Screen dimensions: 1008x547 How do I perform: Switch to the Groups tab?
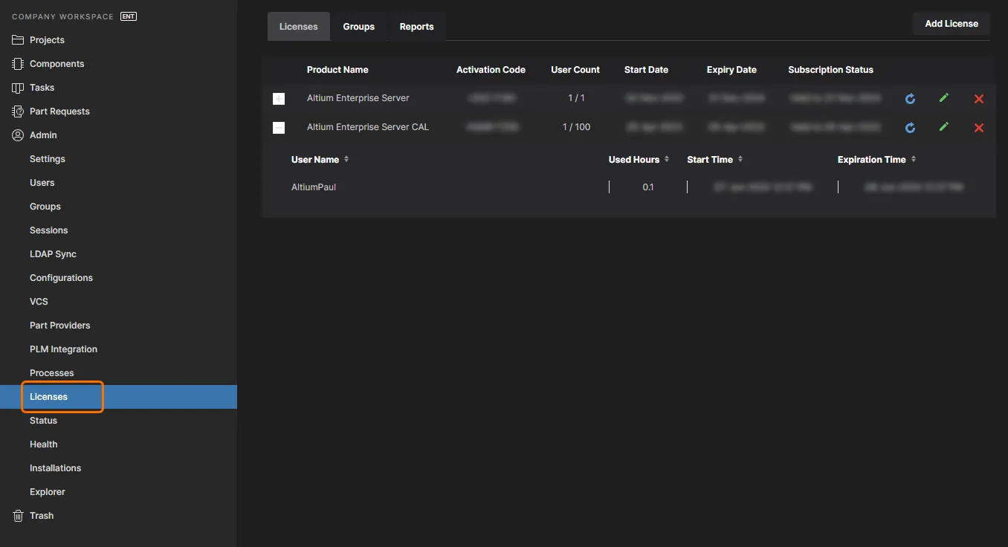click(x=359, y=27)
